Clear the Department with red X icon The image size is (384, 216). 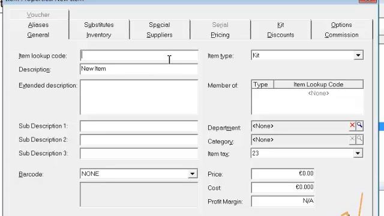[x=352, y=125]
